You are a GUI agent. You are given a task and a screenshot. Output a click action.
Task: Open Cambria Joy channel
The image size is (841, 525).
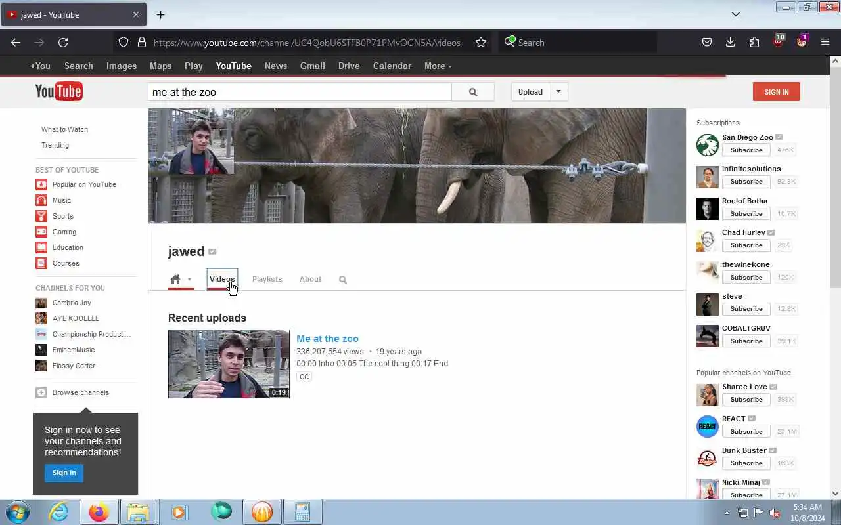pos(72,303)
